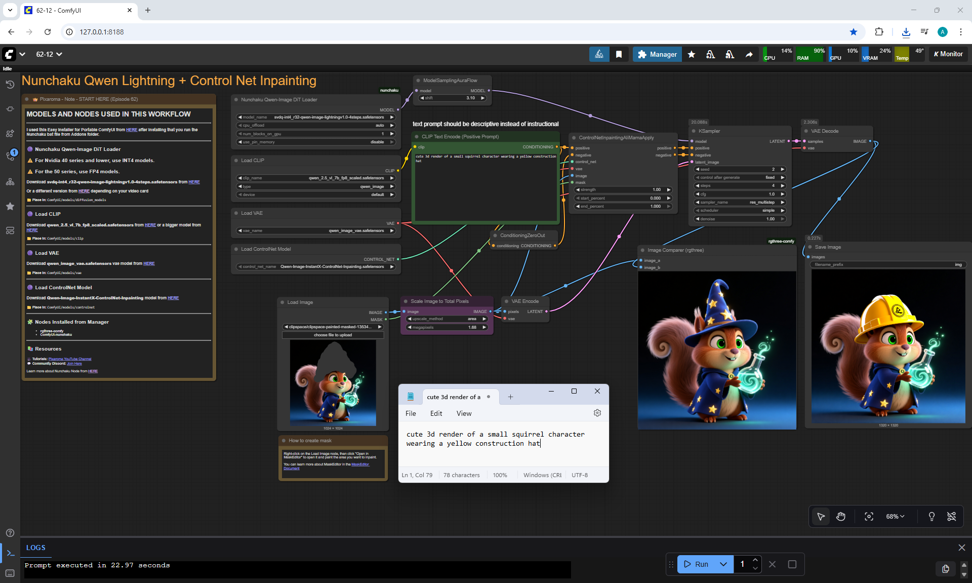Toggle link visibility icon in canvas toolbar

951,516
